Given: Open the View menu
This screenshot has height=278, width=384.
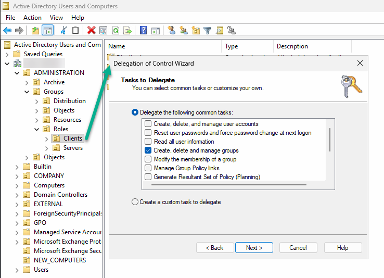Looking at the screenshot, I should coord(56,18).
